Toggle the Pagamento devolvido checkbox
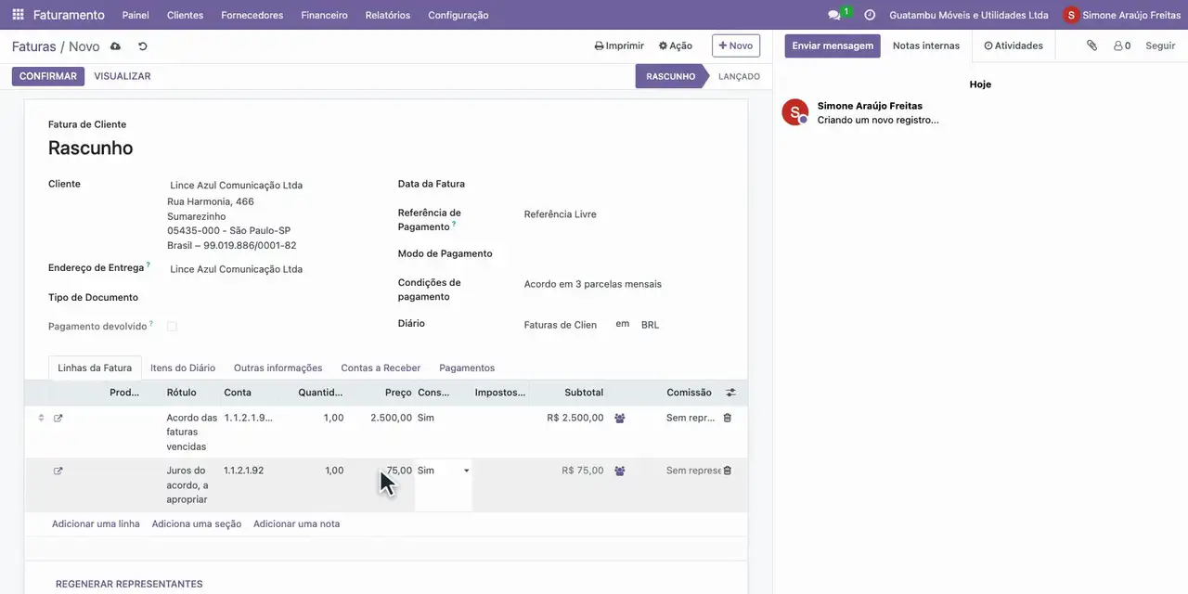Image resolution: width=1188 pixels, height=594 pixels. pos(172,327)
